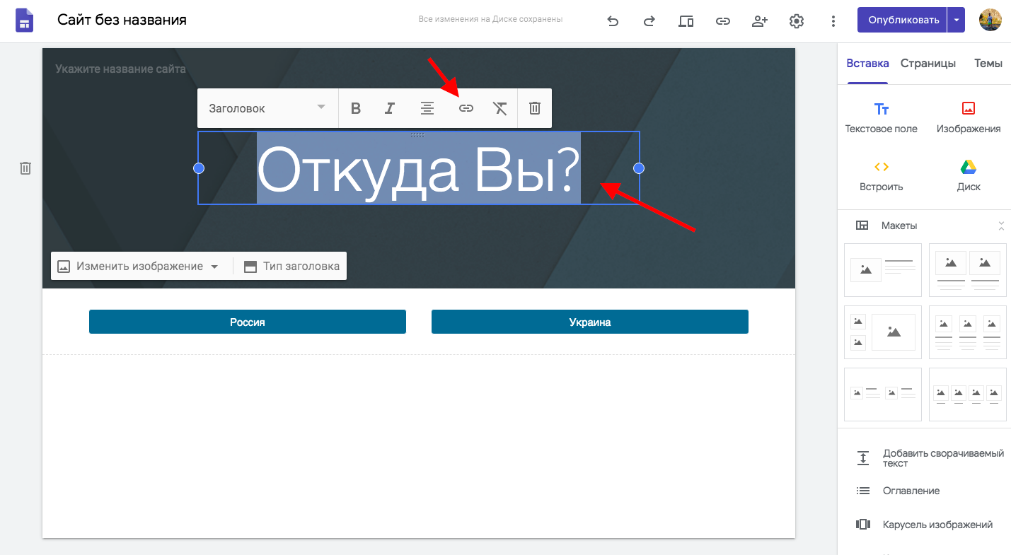The image size is (1011, 555).
Task: Select the one image with text layout
Action: [x=883, y=270]
